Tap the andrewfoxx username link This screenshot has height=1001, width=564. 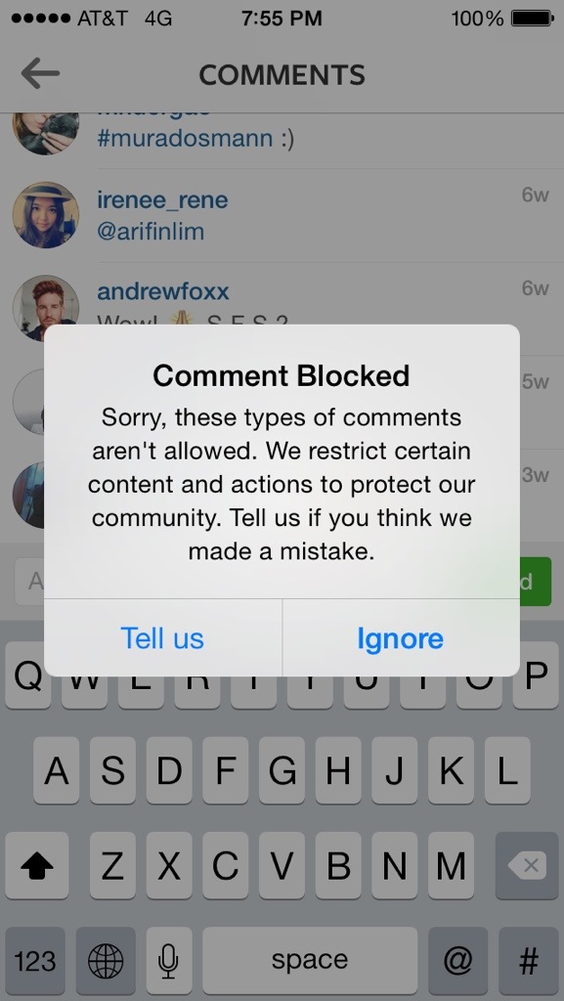[162, 291]
